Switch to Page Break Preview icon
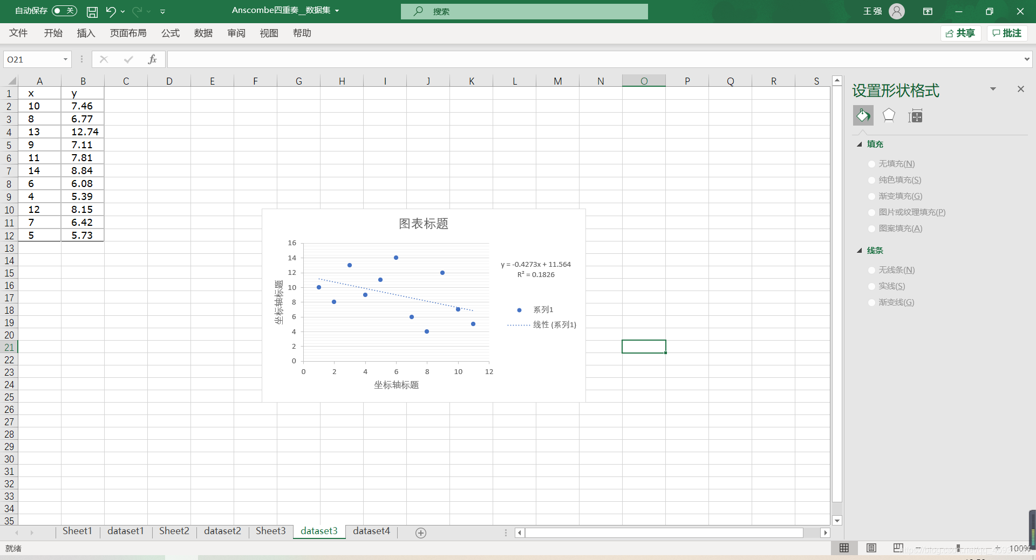This screenshot has height=560, width=1036. click(898, 548)
